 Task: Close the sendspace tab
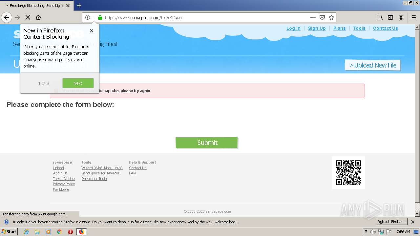point(68,6)
